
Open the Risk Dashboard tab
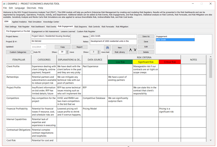click(x=38, y=26)
